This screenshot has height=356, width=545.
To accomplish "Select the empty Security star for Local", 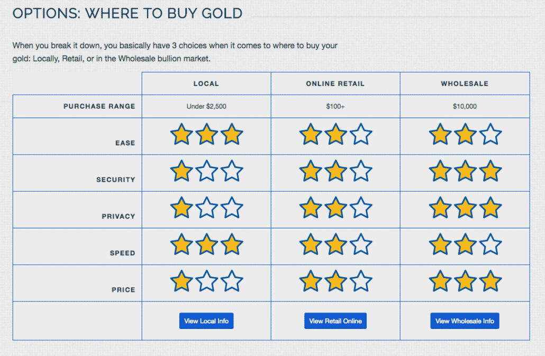I will click(x=206, y=171).
